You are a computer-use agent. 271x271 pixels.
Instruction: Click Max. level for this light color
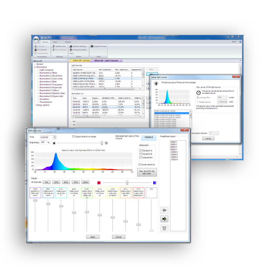[147, 172]
